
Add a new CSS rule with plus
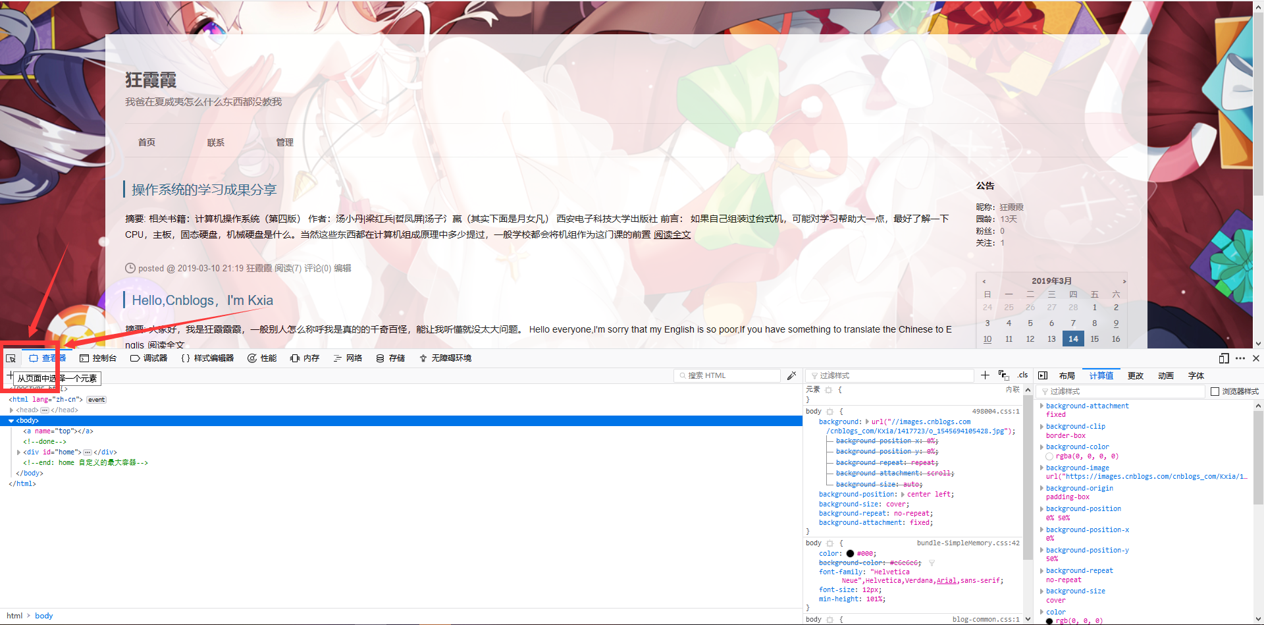coord(985,375)
